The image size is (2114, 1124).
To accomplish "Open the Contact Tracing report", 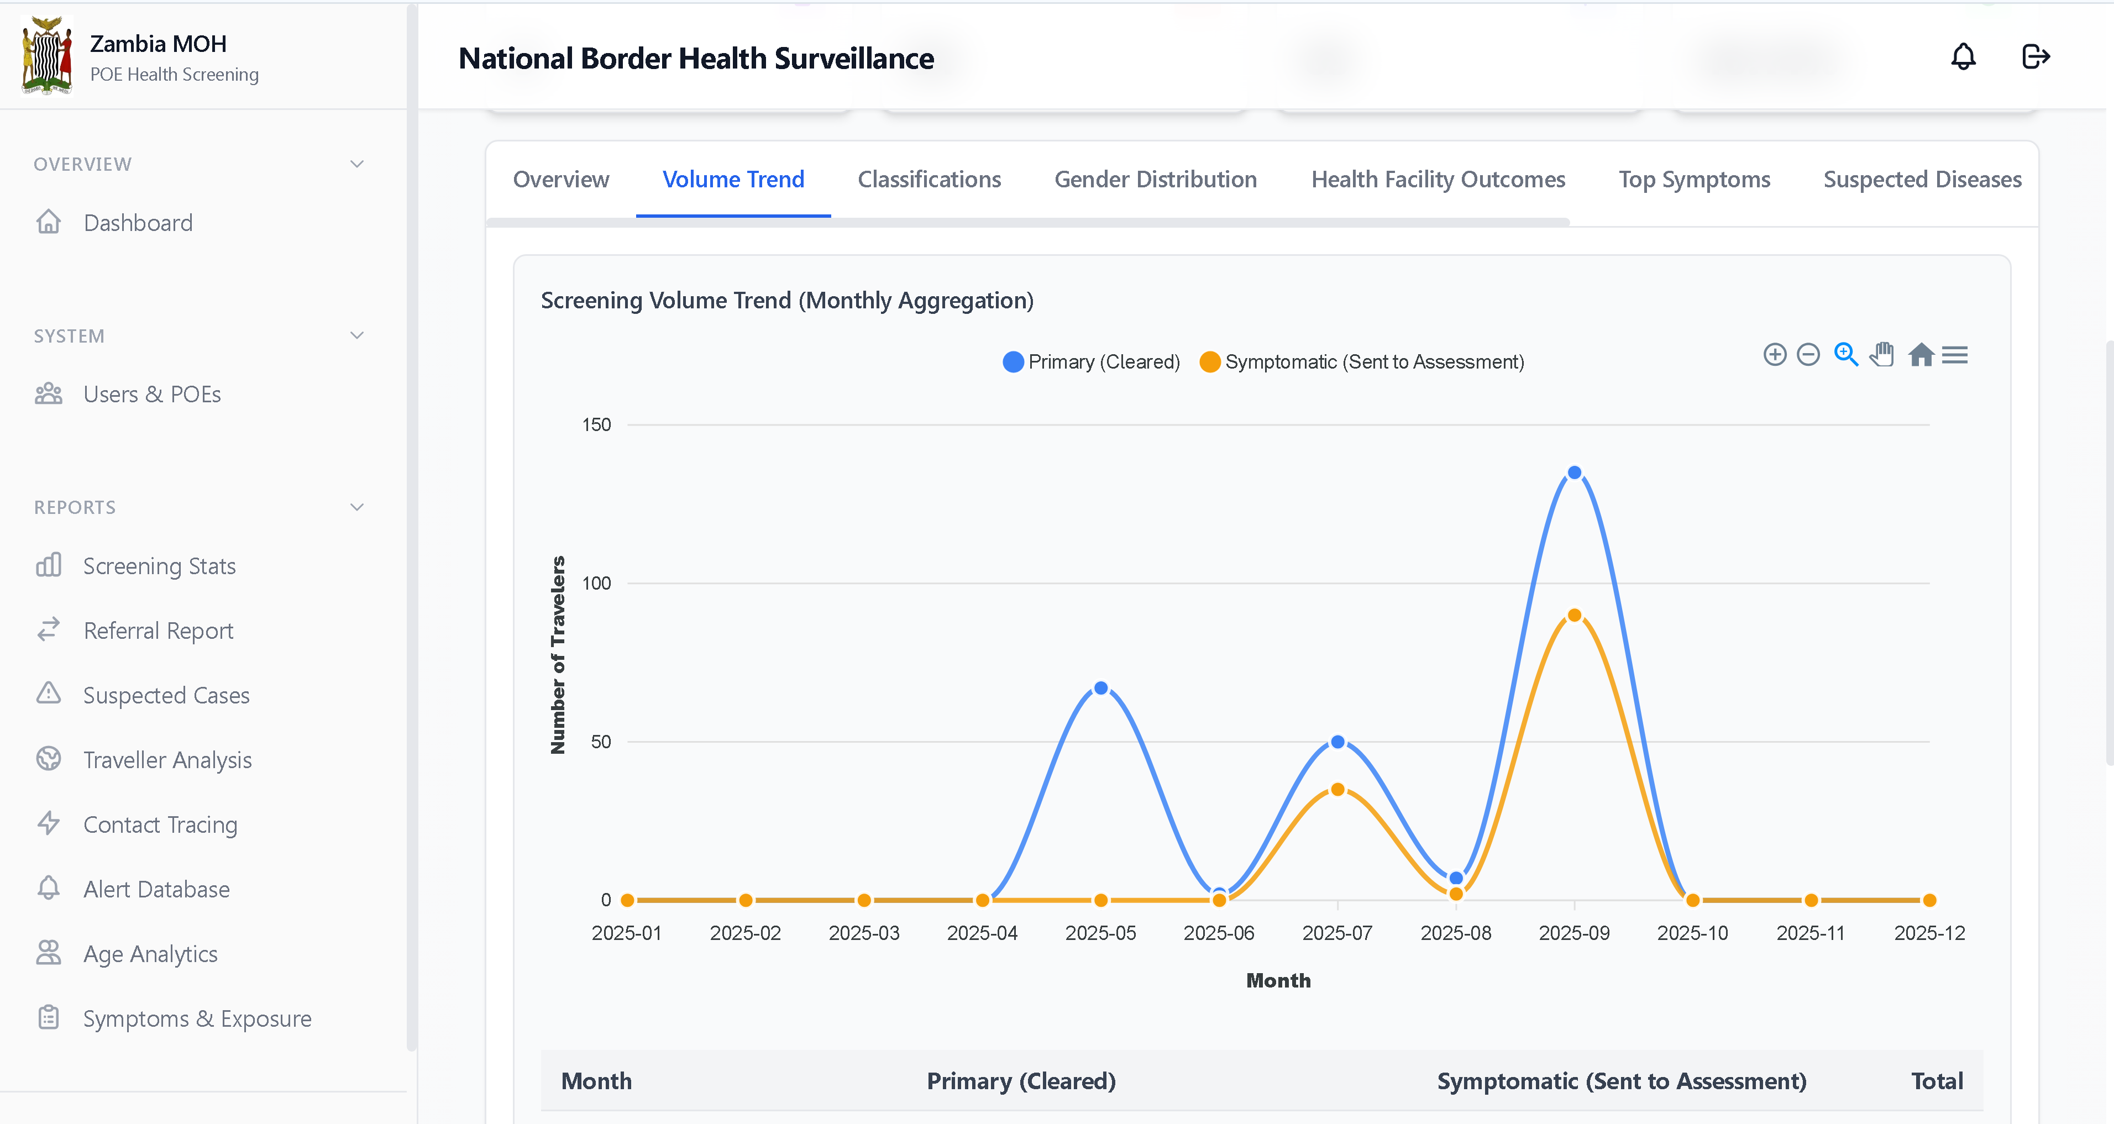I will tap(160, 824).
